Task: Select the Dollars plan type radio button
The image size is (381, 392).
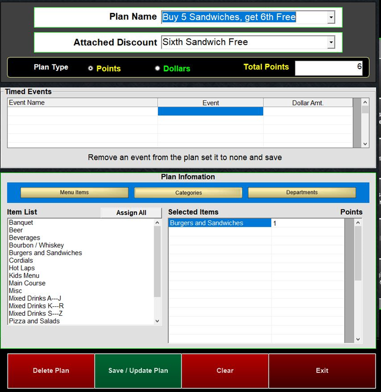Action: (158, 68)
